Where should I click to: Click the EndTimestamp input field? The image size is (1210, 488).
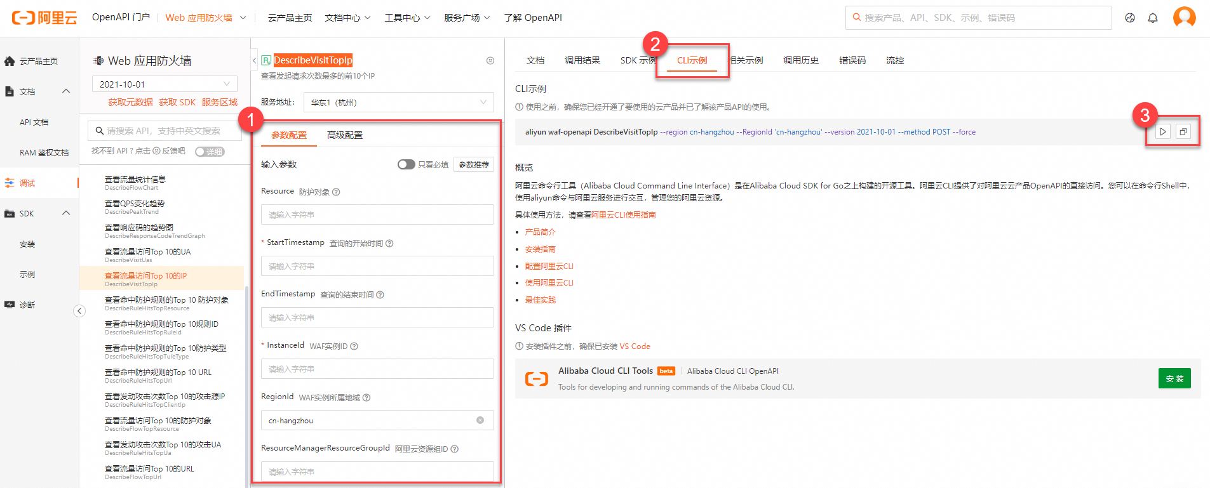[x=377, y=317]
